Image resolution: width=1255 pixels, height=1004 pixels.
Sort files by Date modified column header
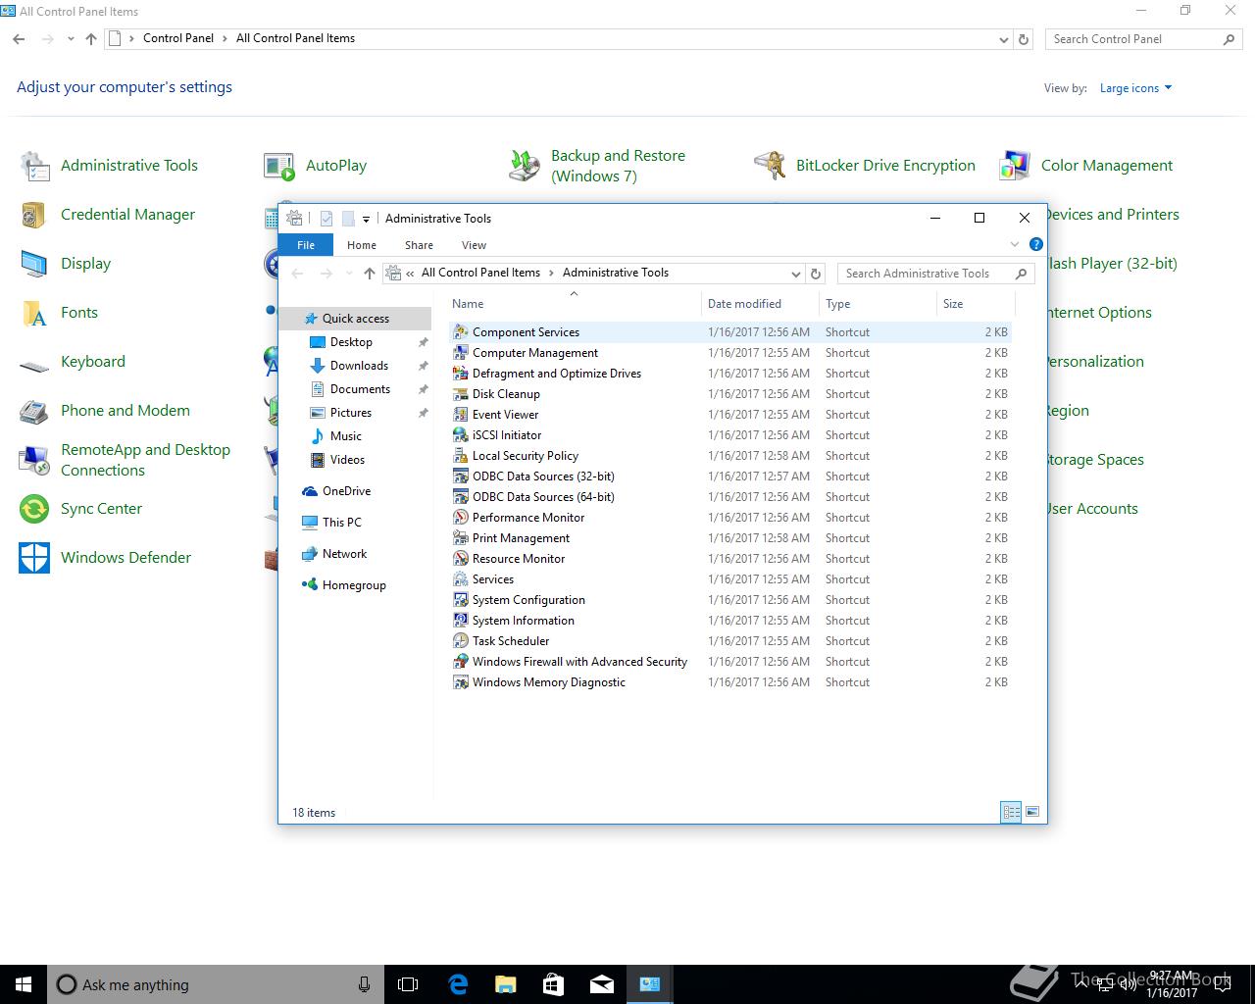(760, 304)
